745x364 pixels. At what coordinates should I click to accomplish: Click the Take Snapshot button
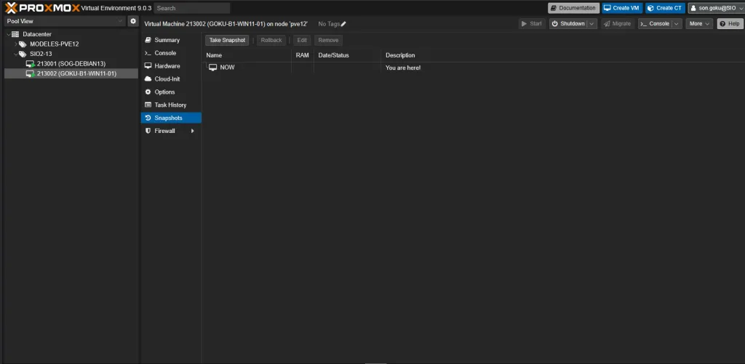point(228,41)
